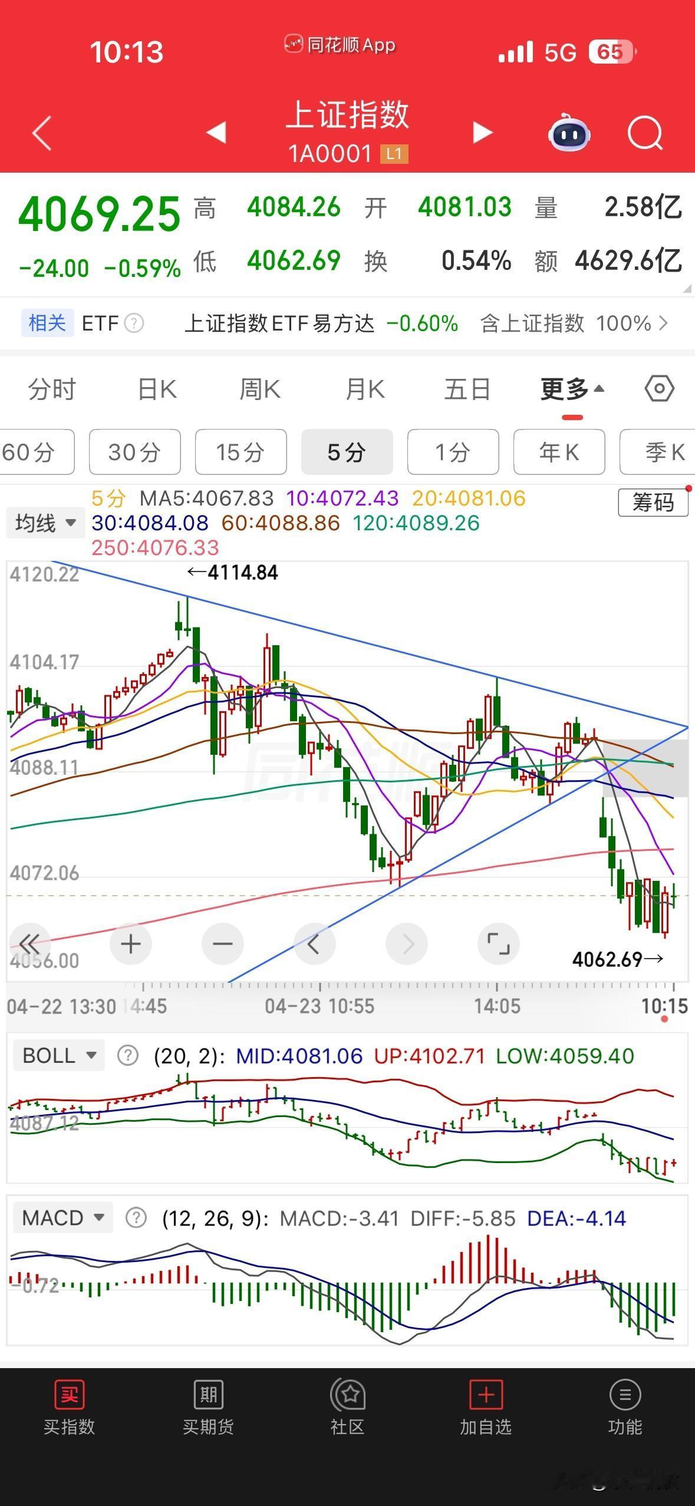Screen dimensions: 695x1506
Task: Tap the 买期货 bottom bar icon
Action: [x=208, y=1408]
